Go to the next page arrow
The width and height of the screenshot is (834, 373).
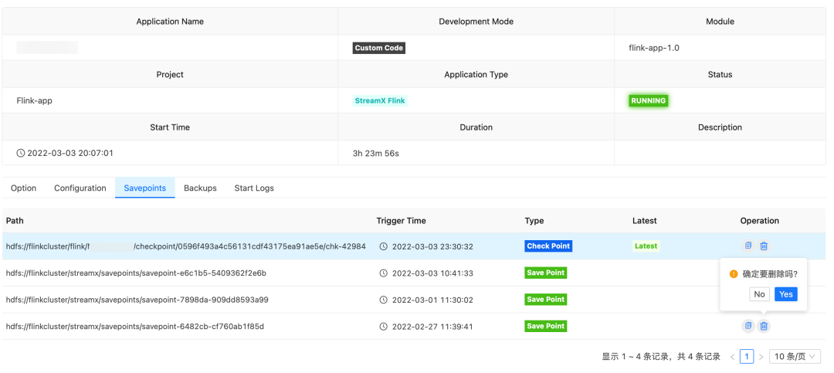coord(761,357)
